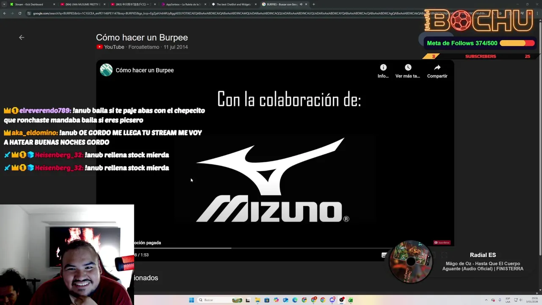
Task: Open the Chrome three-dot menu
Action: (537, 14)
